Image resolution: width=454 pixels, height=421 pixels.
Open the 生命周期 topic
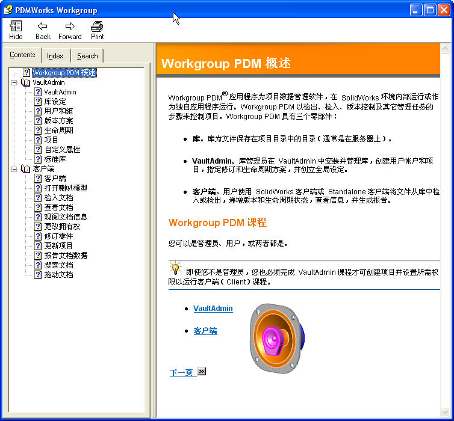tap(58, 130)
